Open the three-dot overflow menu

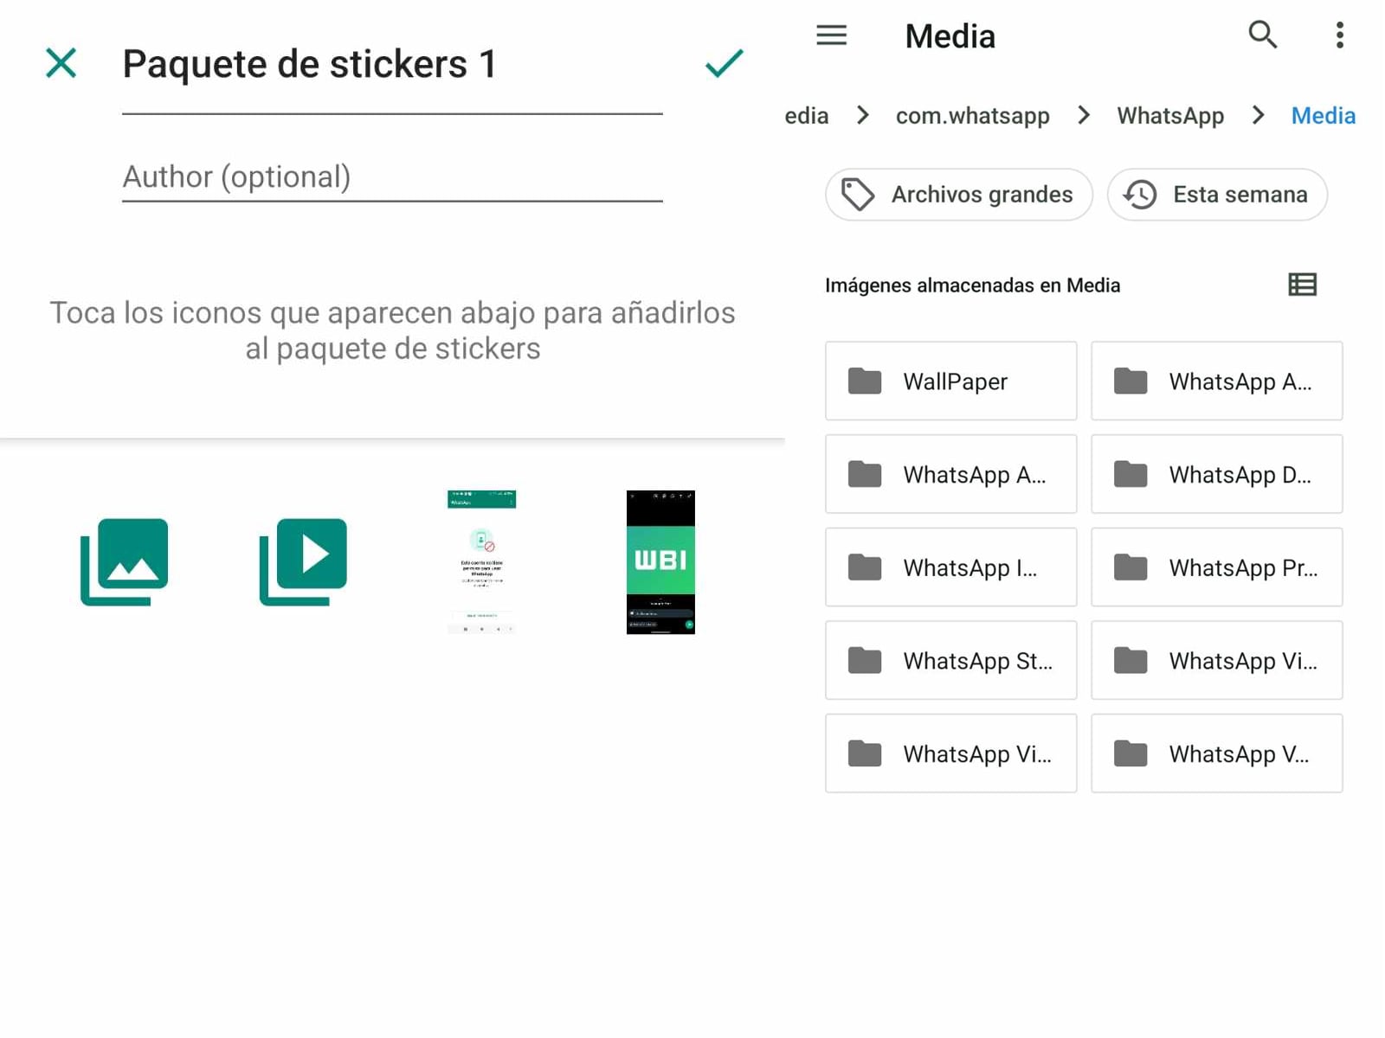click(1339, 35)
